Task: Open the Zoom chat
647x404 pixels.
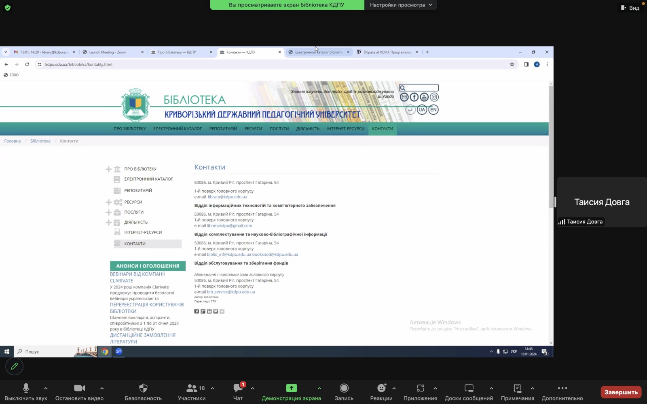Action: [x=238, y=392]
